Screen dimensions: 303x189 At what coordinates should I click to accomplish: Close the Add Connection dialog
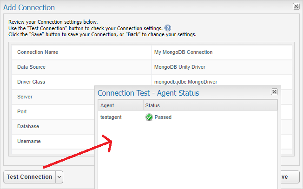tap(296, 7)
